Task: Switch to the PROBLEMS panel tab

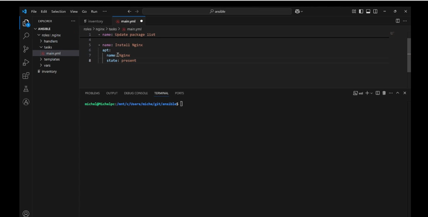Action: (92, 93)
